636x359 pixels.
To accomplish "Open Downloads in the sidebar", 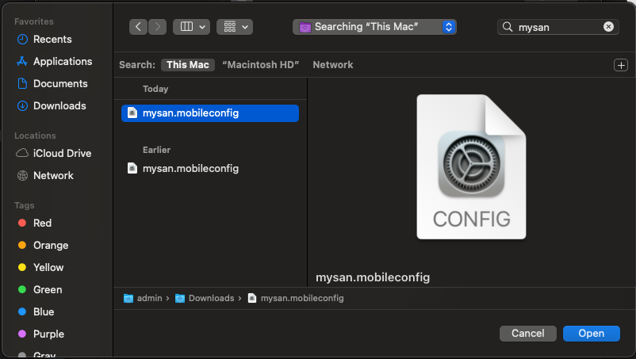I will 59,106.
